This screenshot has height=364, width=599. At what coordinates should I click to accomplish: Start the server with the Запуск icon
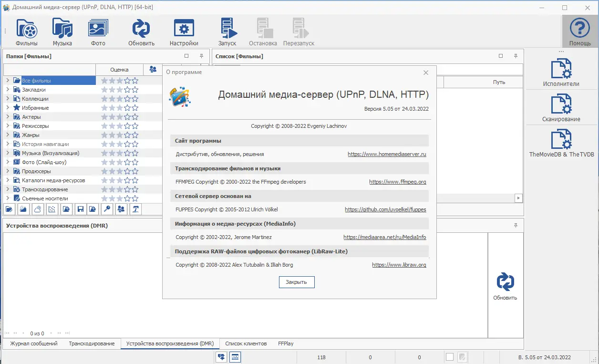(x=227, y=31)
